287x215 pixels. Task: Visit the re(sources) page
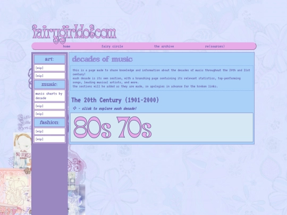point(215,46)
